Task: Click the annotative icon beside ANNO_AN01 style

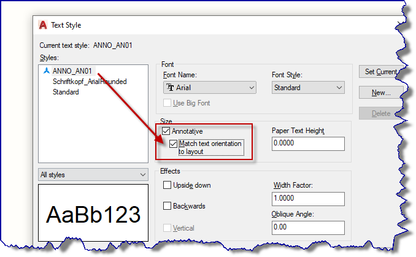Action: click(x=47, y=71)
